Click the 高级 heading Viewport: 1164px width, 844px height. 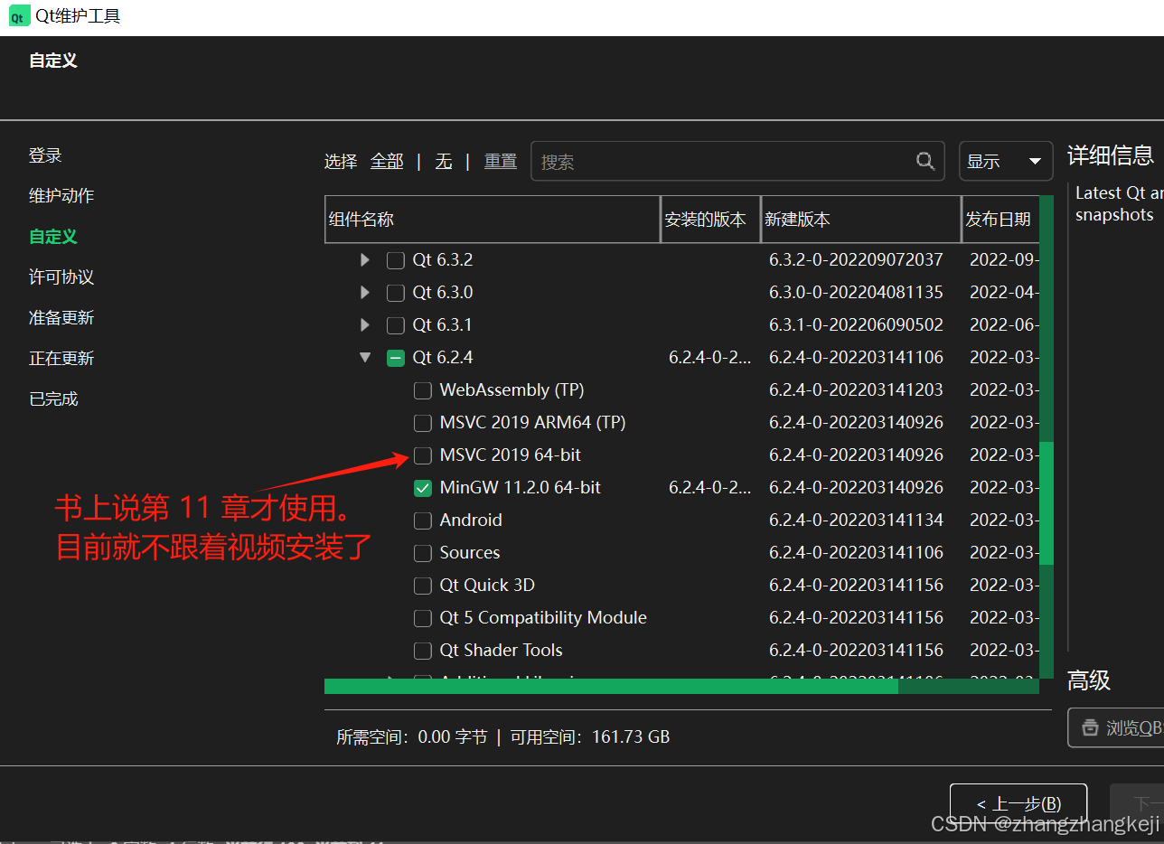tap(1089, 680)
